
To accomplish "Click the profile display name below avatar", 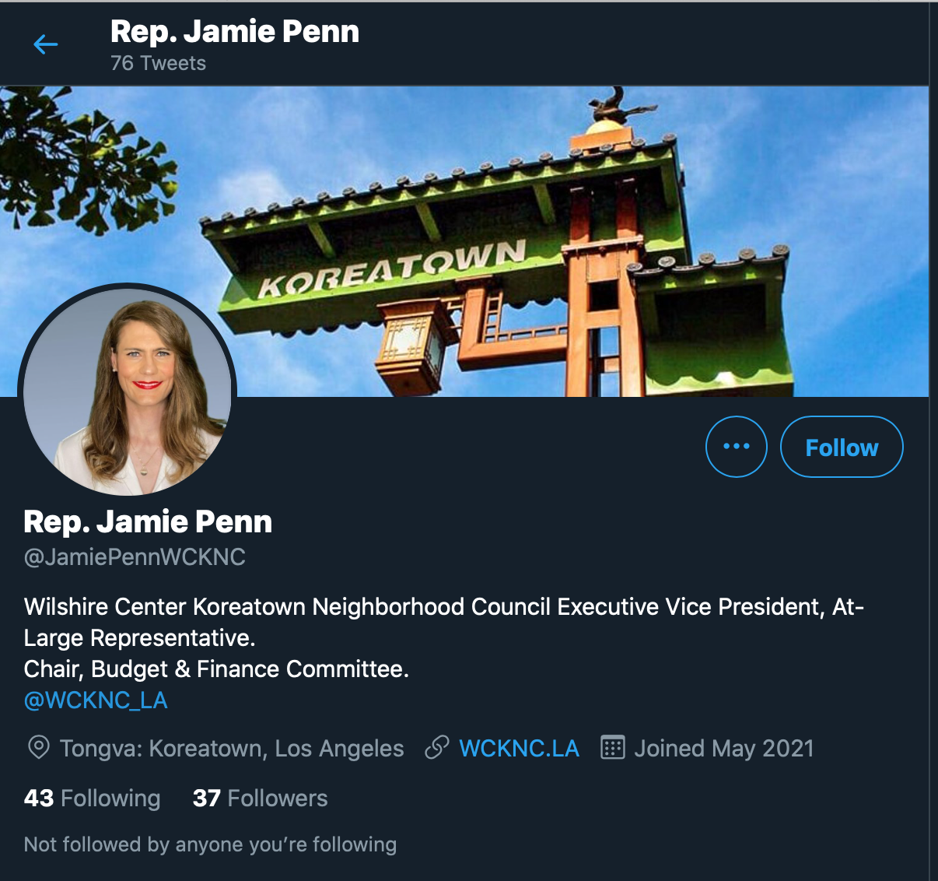I will [x=148, y=522].
